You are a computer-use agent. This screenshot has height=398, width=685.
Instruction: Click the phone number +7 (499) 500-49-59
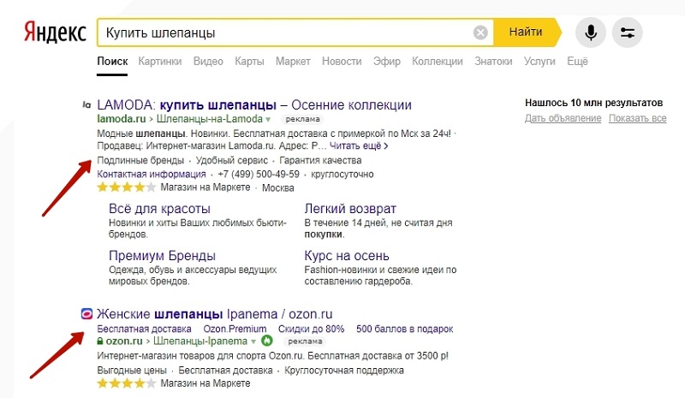[259, 175]
